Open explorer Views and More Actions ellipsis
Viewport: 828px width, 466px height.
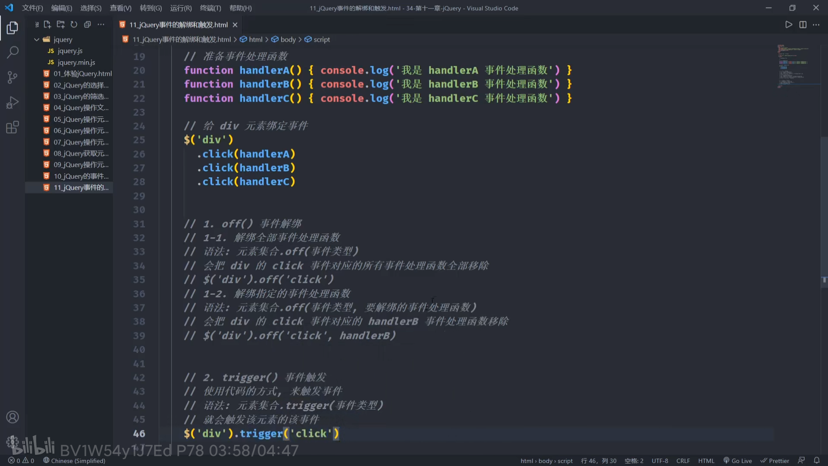(x=101, y=25)
